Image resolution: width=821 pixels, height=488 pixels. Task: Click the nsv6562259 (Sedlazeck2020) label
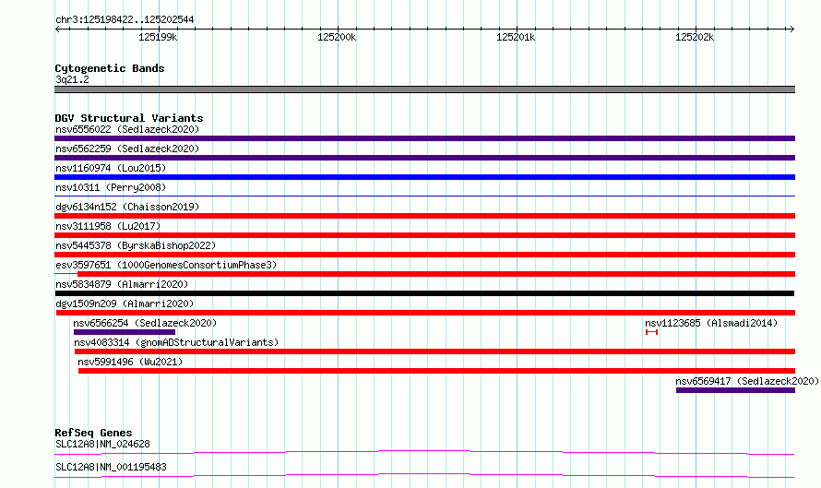coord(127,149)
